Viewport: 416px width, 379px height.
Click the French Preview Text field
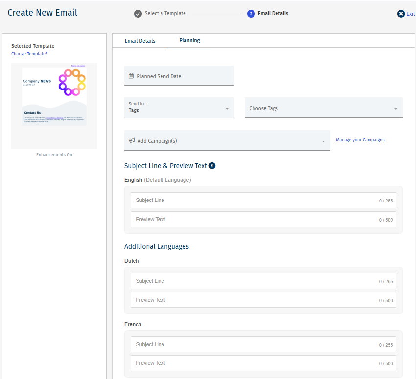coord(254,363)
